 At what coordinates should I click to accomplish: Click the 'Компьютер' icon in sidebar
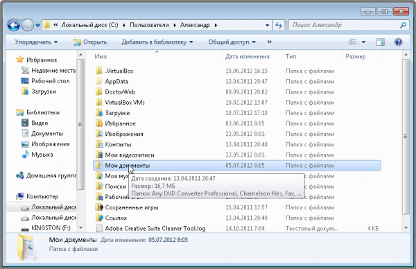20,196
